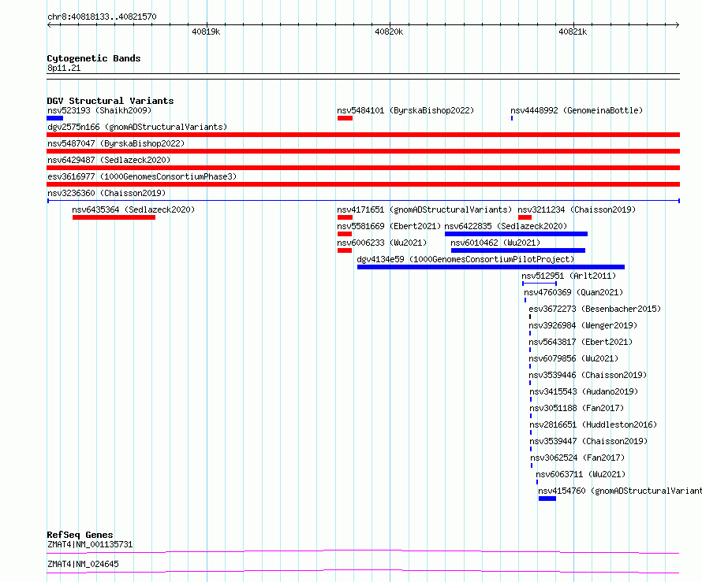The height and width of the screenshot is (582, 702).
Task: Click nsv5487047 (ByrskaBishop2022) label
Action: pyautogui.click(x=116, y=143)
